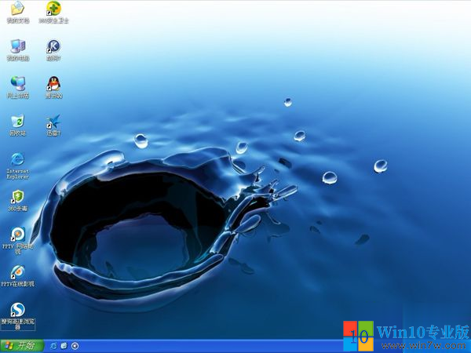Click the empty blue taskbar area
Screen dimensions: 471x353
click(x=210, y=346)
